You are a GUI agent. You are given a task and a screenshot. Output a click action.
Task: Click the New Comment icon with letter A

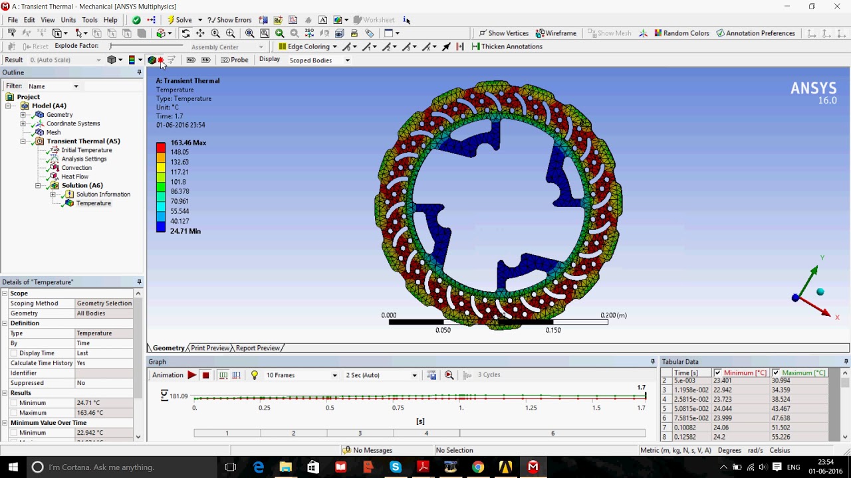click(x=323, y=20)
